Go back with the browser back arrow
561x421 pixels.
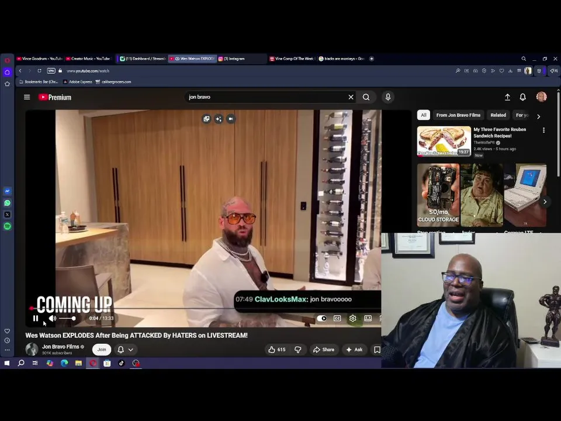(x=20, y=71)
